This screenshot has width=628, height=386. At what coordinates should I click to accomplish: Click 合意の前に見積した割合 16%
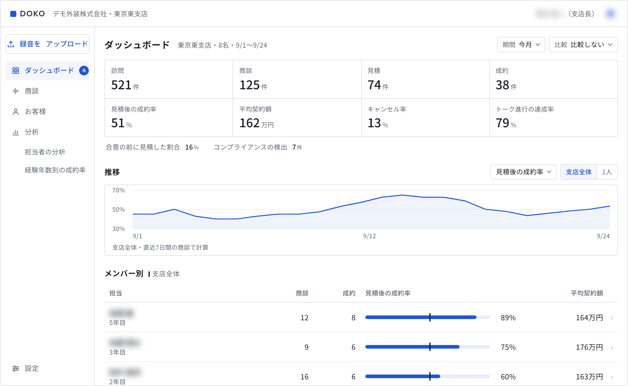point(152,147)
